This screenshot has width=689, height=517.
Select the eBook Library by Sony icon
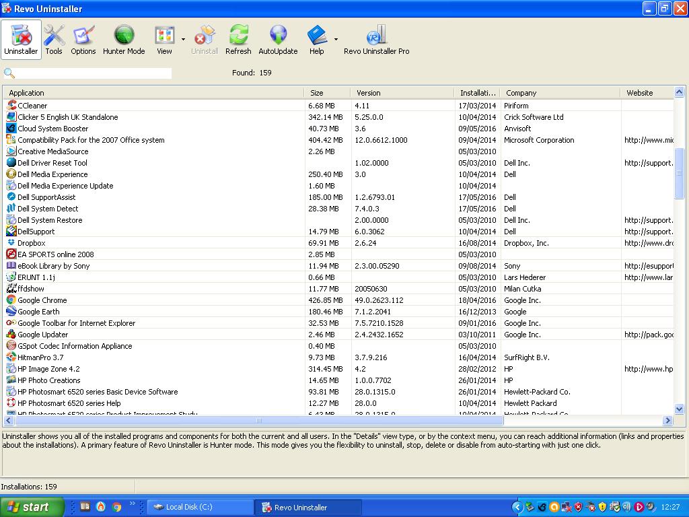[11, 265]
